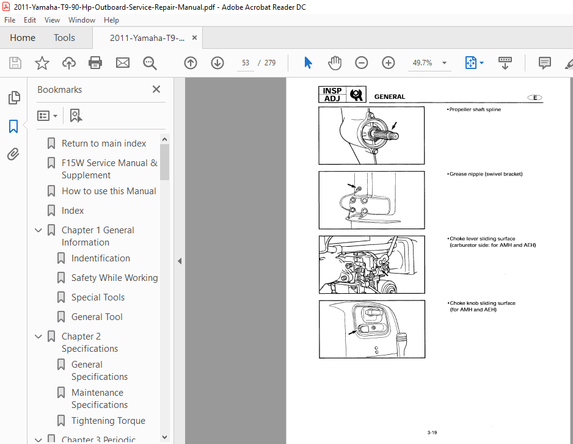The image size is (573, 444).
Task: Go to next page with down arrow
Action: (x=217, y=63)
